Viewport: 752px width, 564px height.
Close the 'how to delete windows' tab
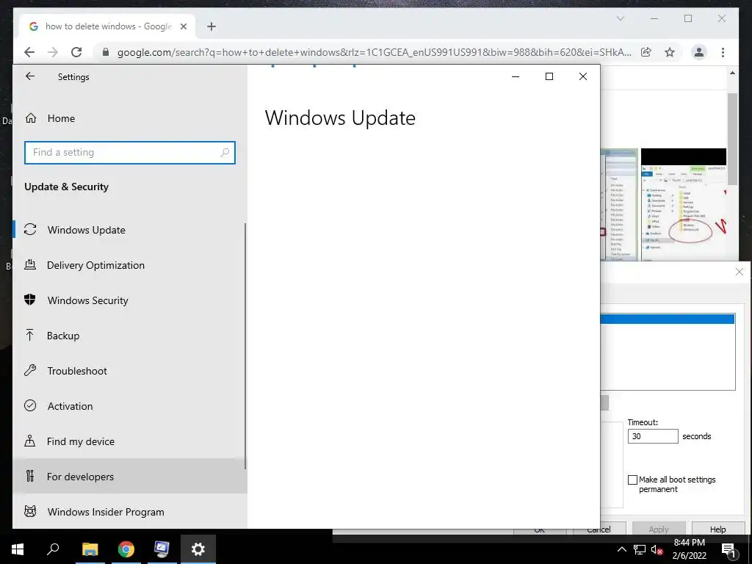click(x=183, y=26)
